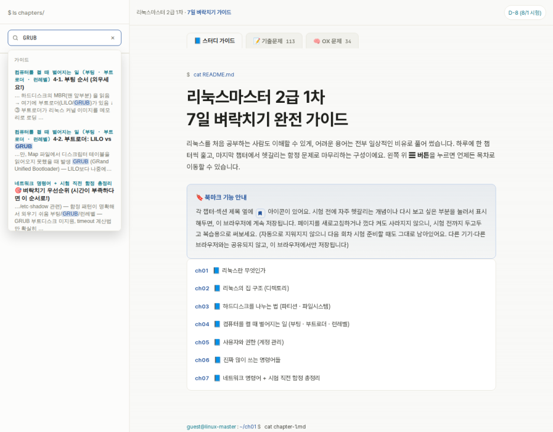Image resolution: width=553 pixels, height=432 pixels.
Task: Switch to the OX 문제 34 tab
Action: pyautogui.click(x=332, y=41)
